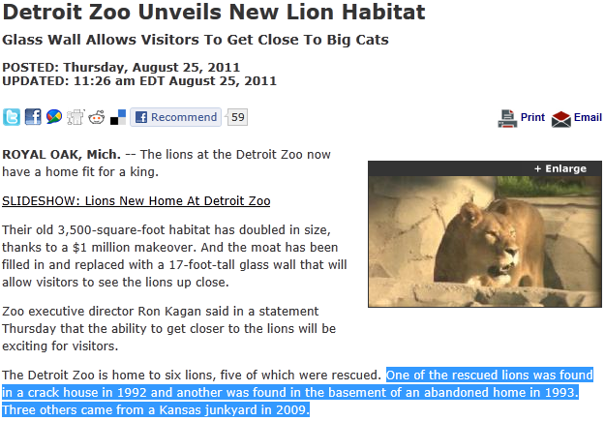
Task: Click the printer icon
Action: click(x=507, y=118)
